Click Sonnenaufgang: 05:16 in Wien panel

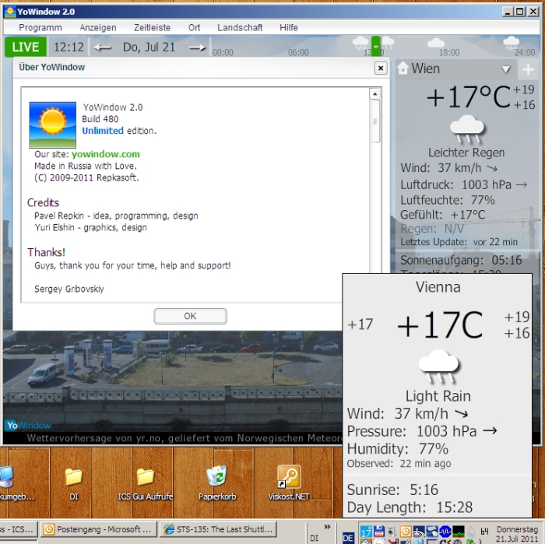point(461,260)
